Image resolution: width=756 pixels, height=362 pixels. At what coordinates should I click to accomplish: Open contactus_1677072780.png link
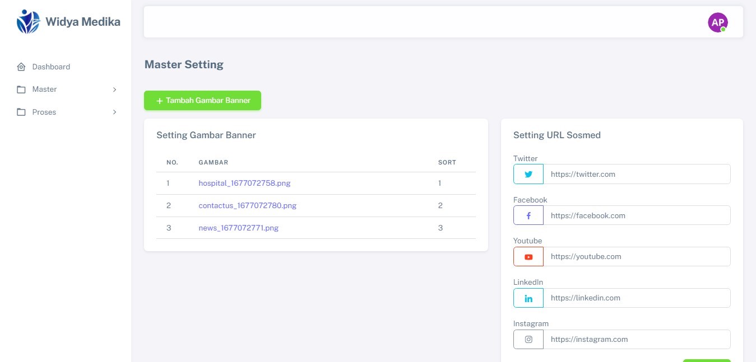pos(247,205)
